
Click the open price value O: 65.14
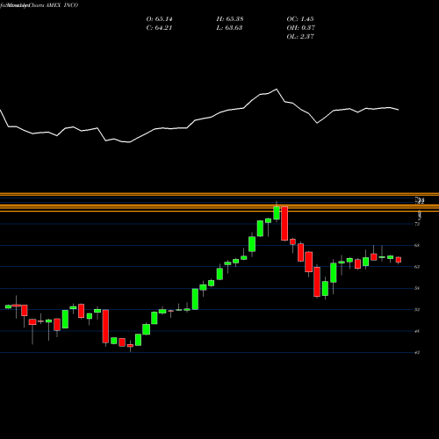pos(159,19)
